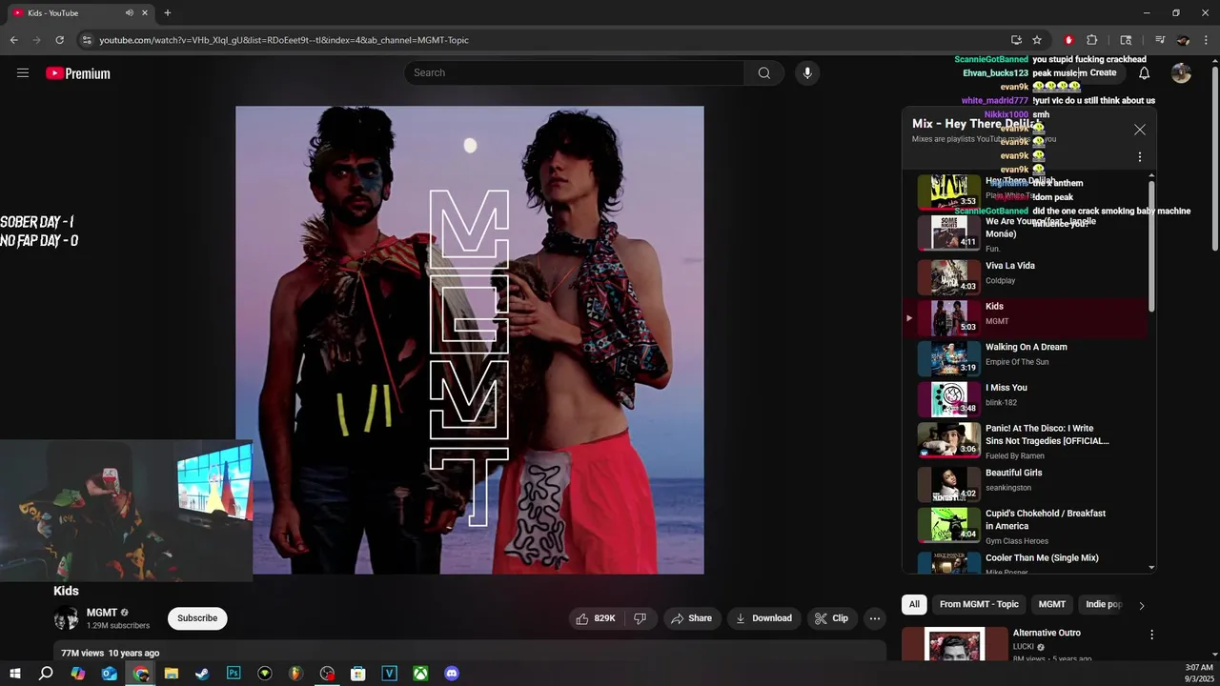
Task: Open File Explorer from the taskbar
Action: click(172, 674)
